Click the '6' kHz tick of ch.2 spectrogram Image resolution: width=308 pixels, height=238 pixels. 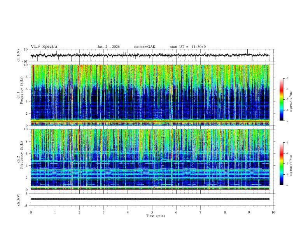coord(27,154)
